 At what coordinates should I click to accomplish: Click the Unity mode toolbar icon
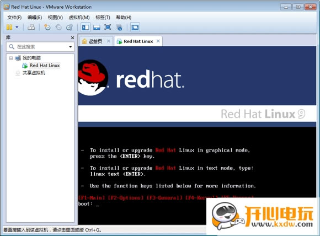tap(119, 28)
